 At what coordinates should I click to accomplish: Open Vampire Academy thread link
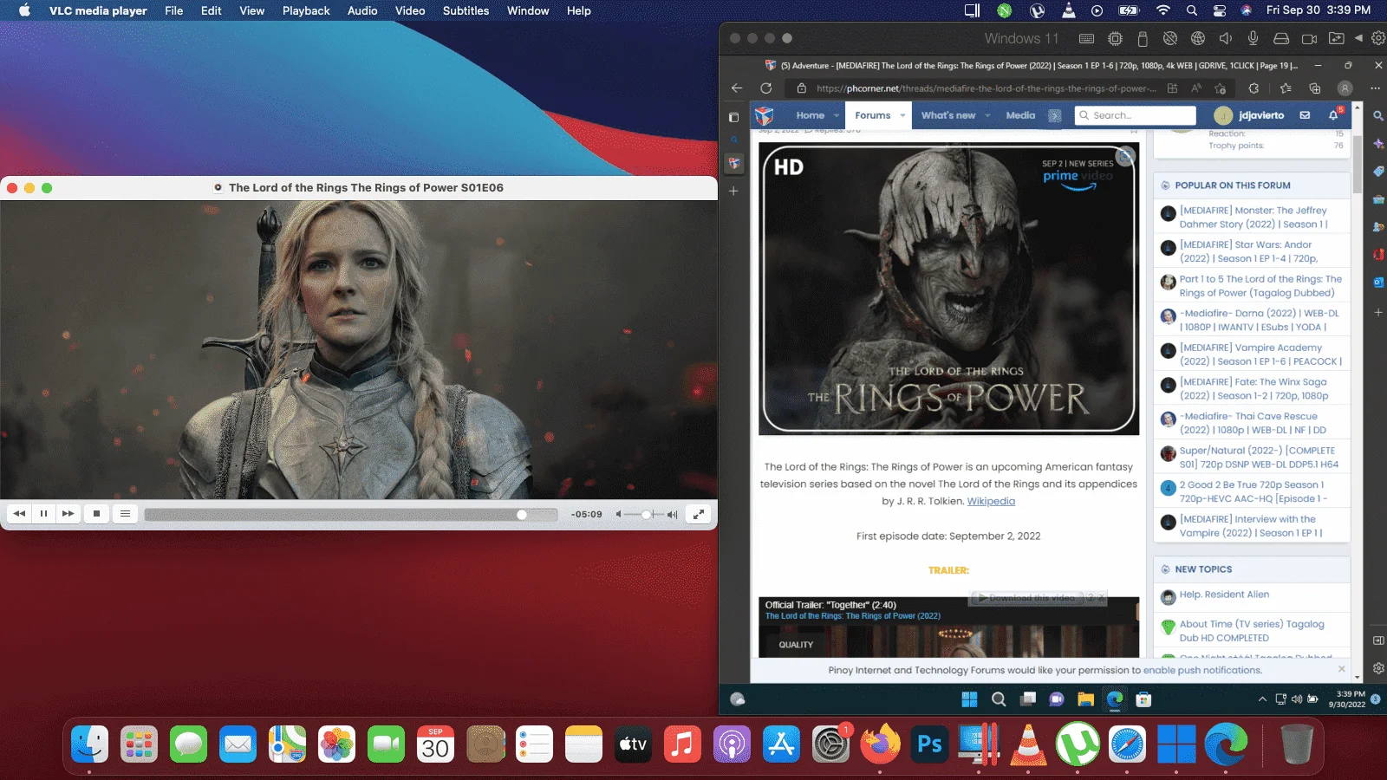[1260, 354]
